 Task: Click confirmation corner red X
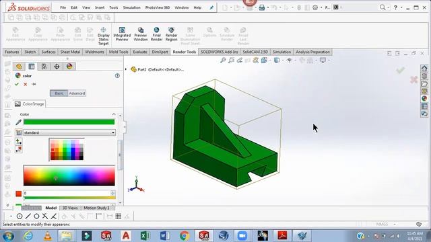pyautogui.click(x=414, y=79)
